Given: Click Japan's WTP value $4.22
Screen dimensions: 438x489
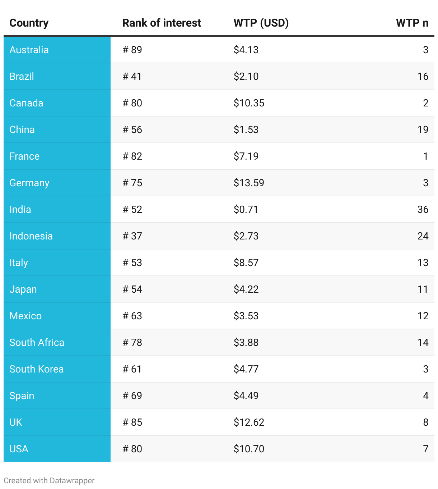Looking at the screenshot, I should (246, 289).
